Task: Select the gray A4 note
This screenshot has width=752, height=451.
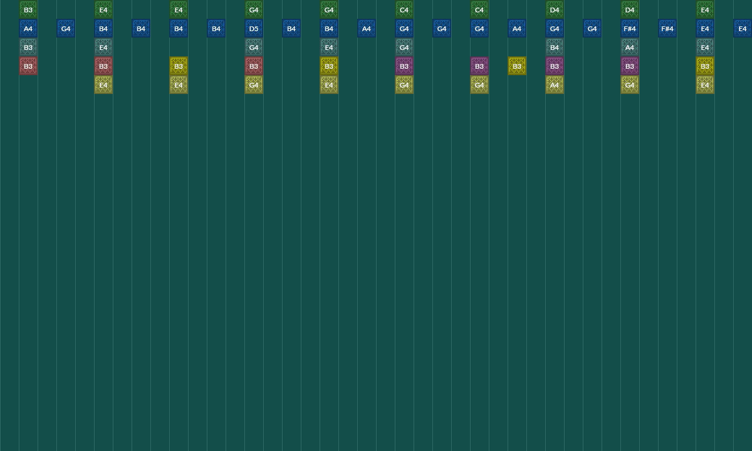Action: pos(630,47)
